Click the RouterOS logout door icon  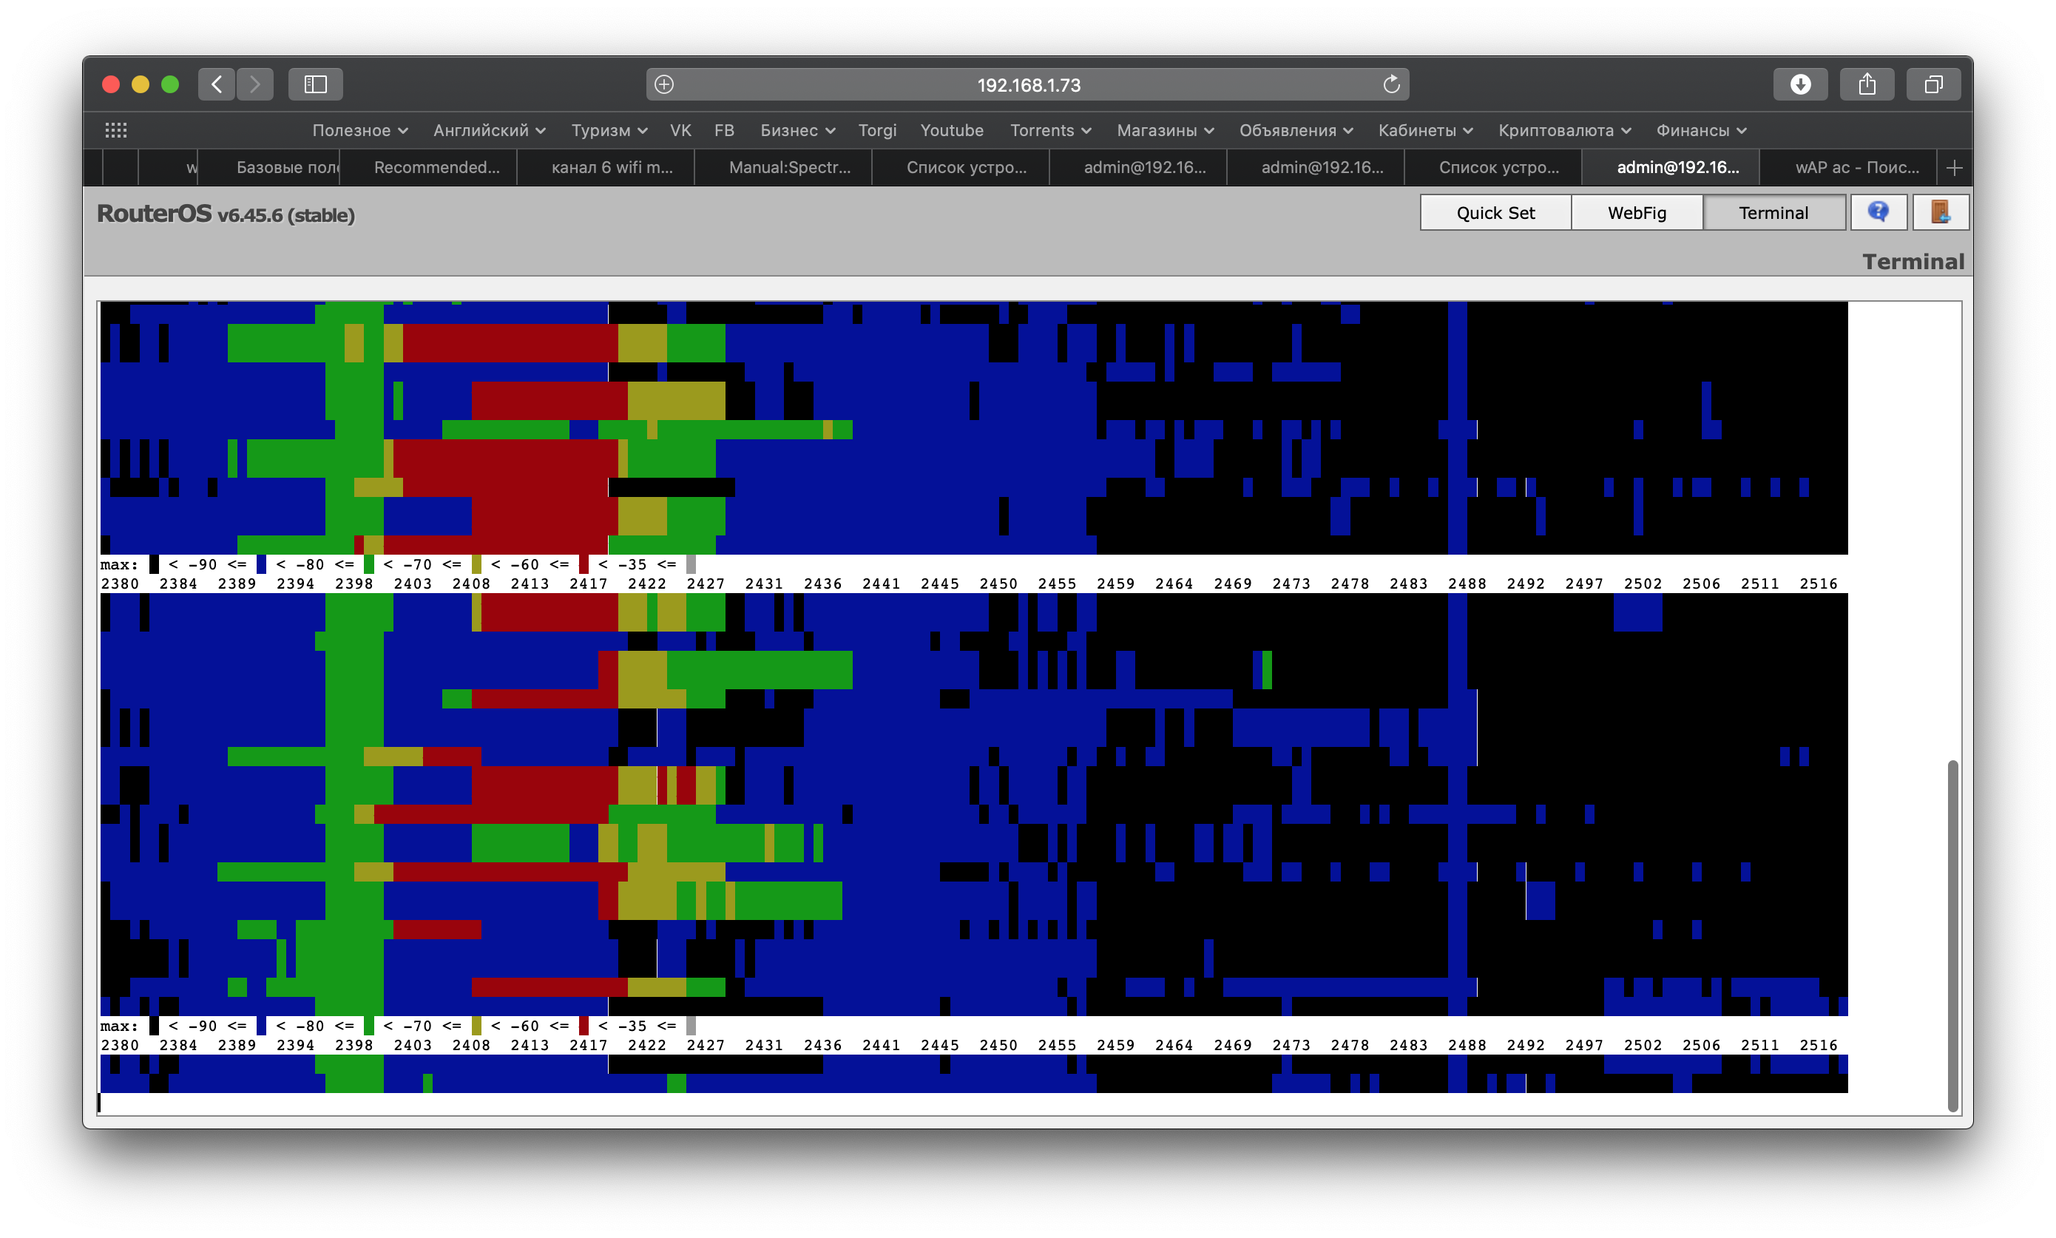[x=1940, y=212]
